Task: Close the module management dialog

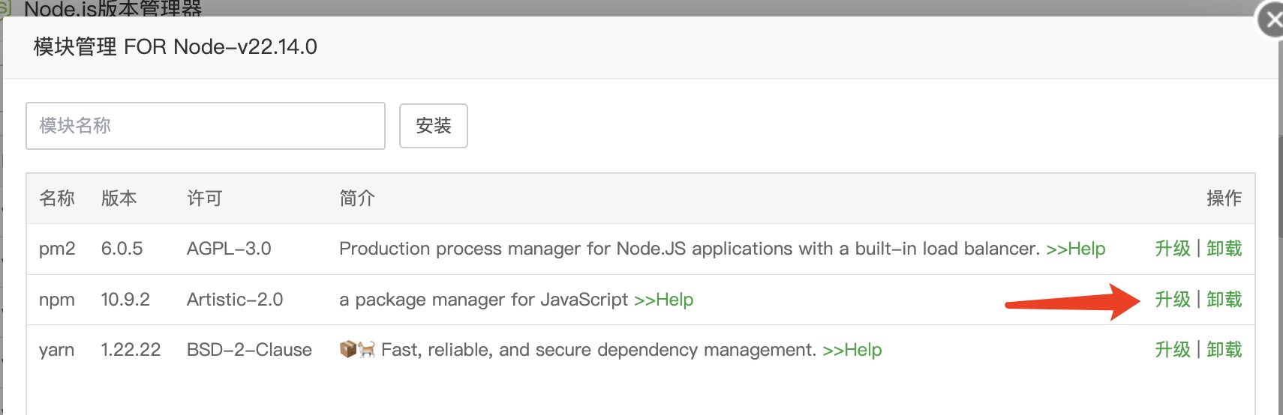Action: pyautogui.click(x=1272, y=21)
